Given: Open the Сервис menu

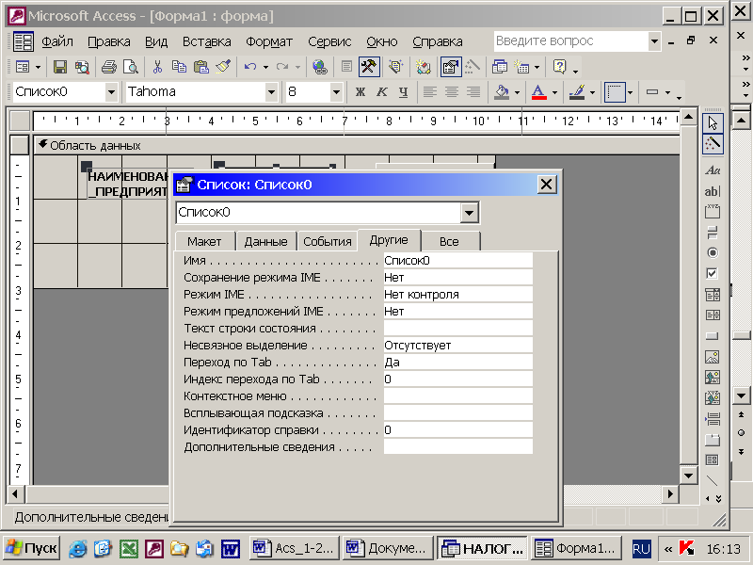Looking at the screenshot, I should [329, 41].
